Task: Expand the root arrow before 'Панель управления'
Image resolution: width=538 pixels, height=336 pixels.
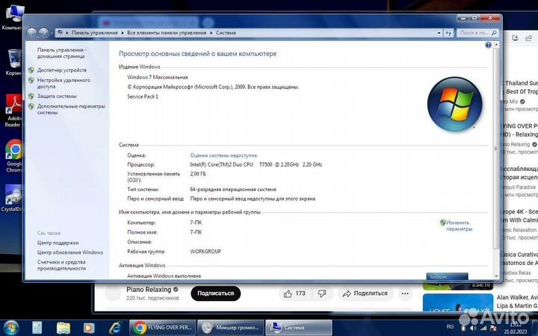Action: pos(67,33)
